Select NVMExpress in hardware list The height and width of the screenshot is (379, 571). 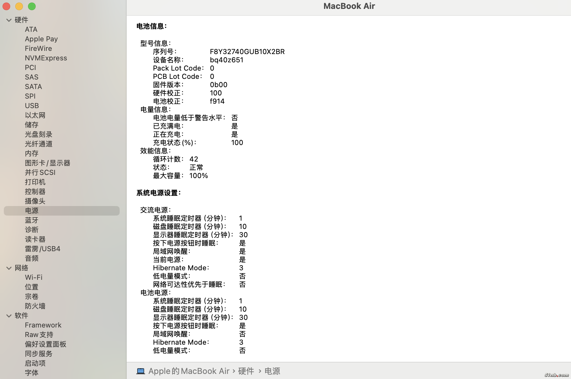(x=46, y=58)
